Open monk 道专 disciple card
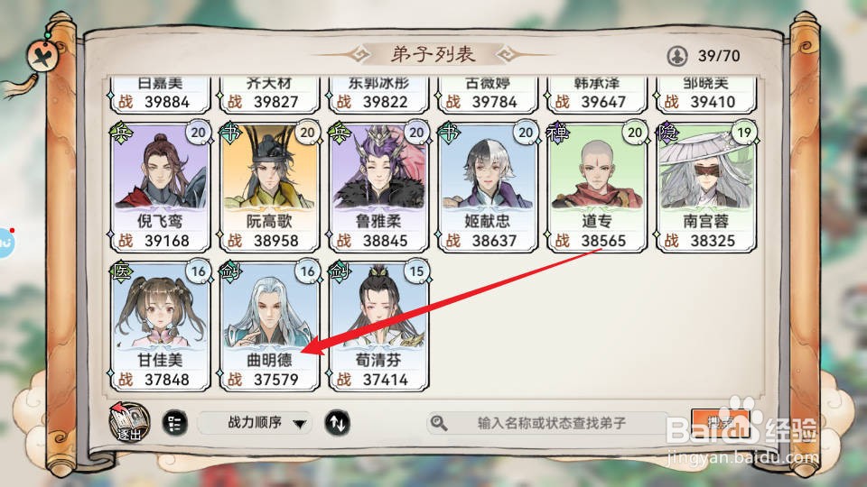The width and height of the screenshot is (867, 487). [596, 188]
